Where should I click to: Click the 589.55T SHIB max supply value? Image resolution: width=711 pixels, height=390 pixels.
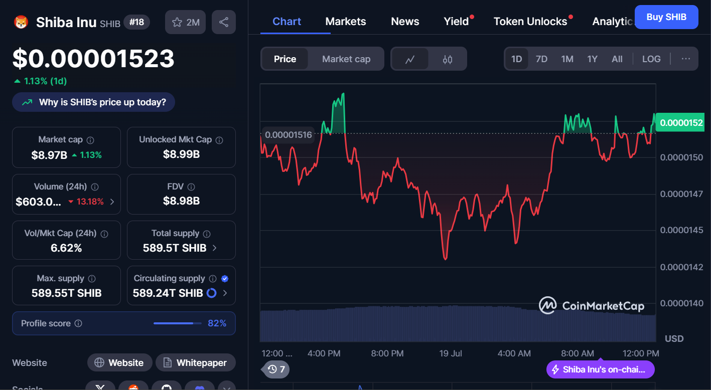pyautogui.click(x=66, y=293)
